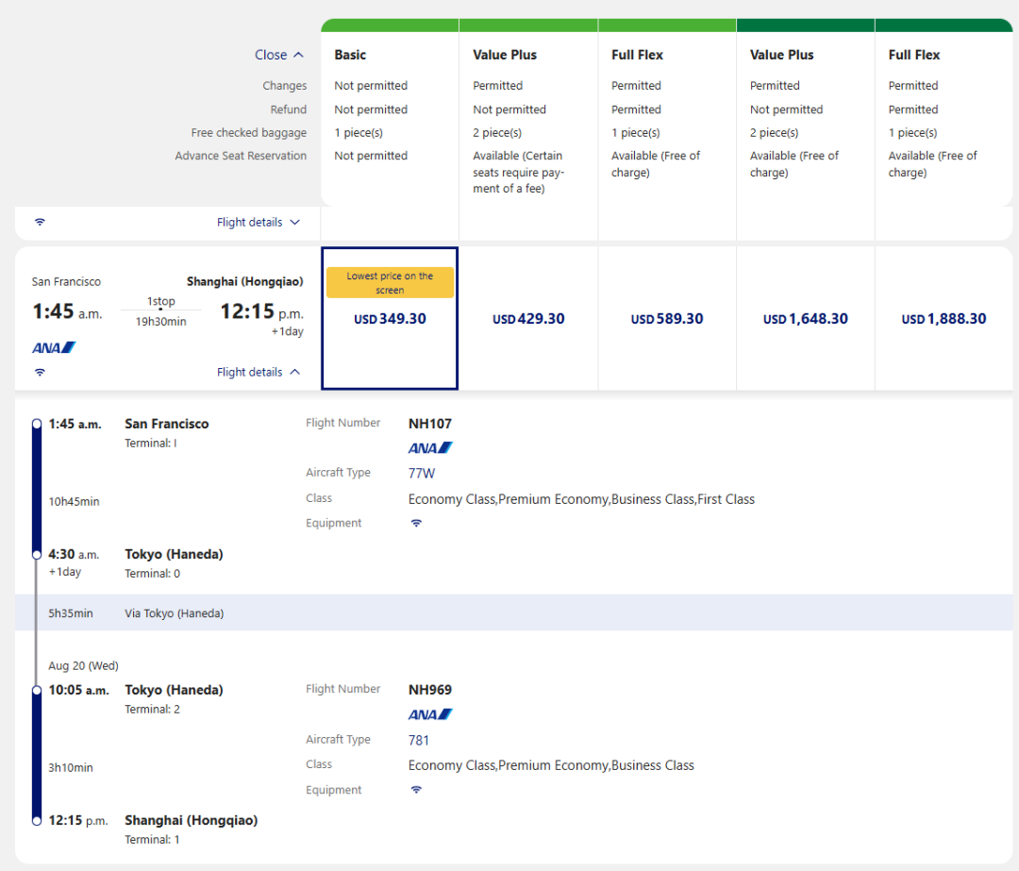Expand Flight details of the upper flight row
The width and height of the screenshot is (1019, 871).
tap(259, 223)
